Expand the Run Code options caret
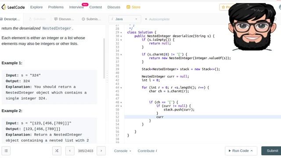 pos(252,151)
